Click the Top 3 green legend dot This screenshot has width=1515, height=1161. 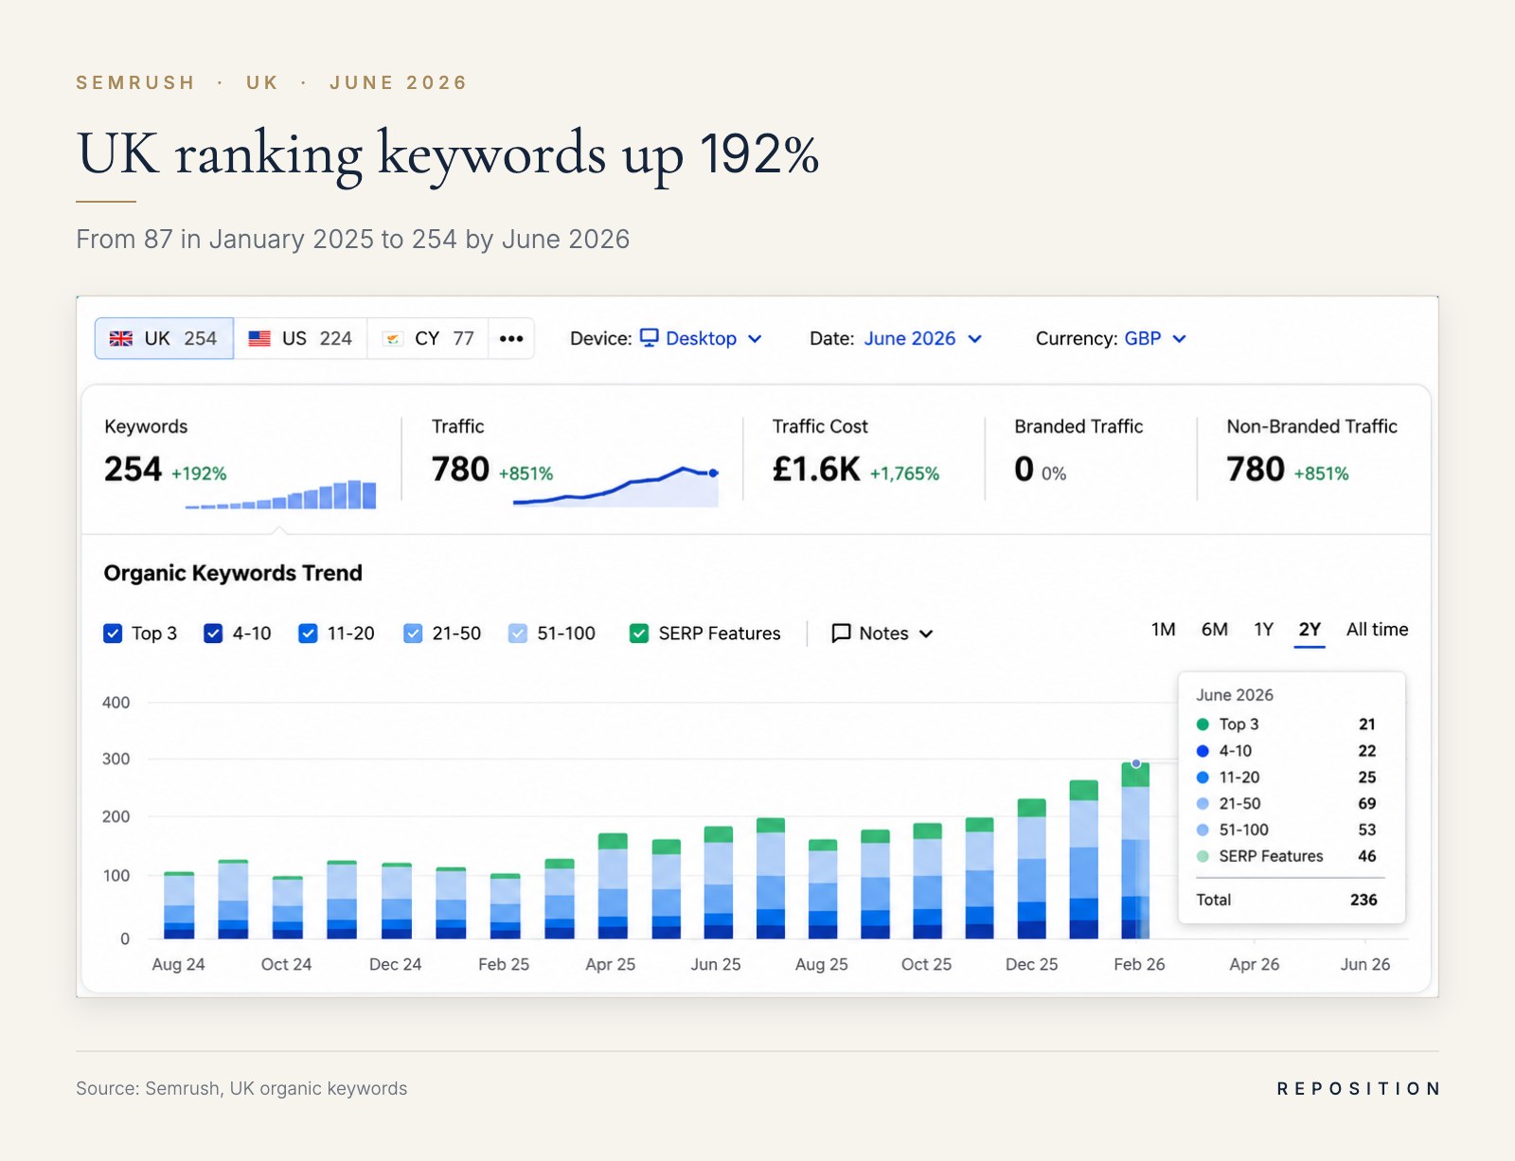click(x=1203, y=724)
